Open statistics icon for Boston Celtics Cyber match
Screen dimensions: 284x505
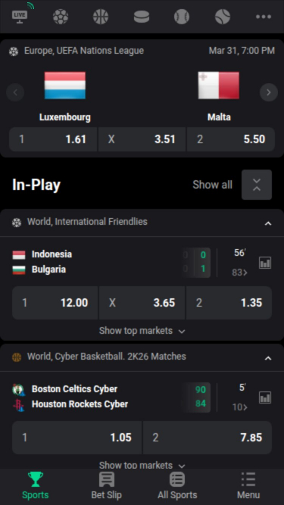pos(265,397)
